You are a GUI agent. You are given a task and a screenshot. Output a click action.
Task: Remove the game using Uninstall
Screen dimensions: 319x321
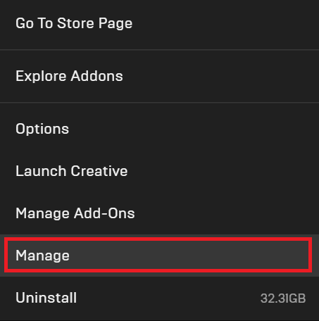coord(159,298)
